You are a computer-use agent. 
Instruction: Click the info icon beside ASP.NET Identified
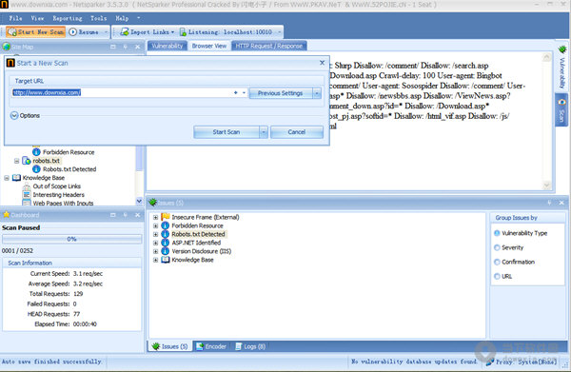[x=166, y=243]
